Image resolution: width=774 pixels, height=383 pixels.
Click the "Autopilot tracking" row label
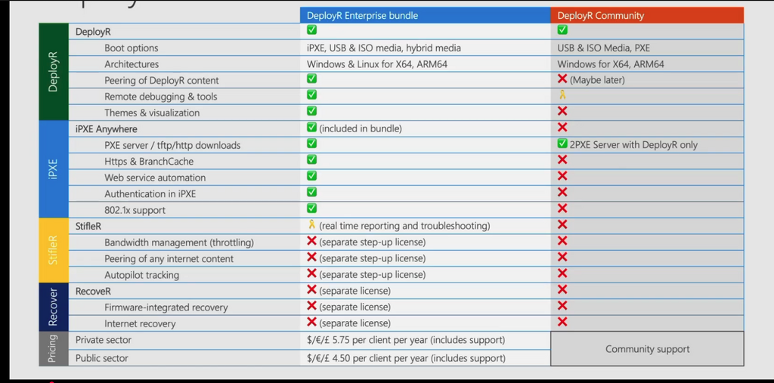141,275
